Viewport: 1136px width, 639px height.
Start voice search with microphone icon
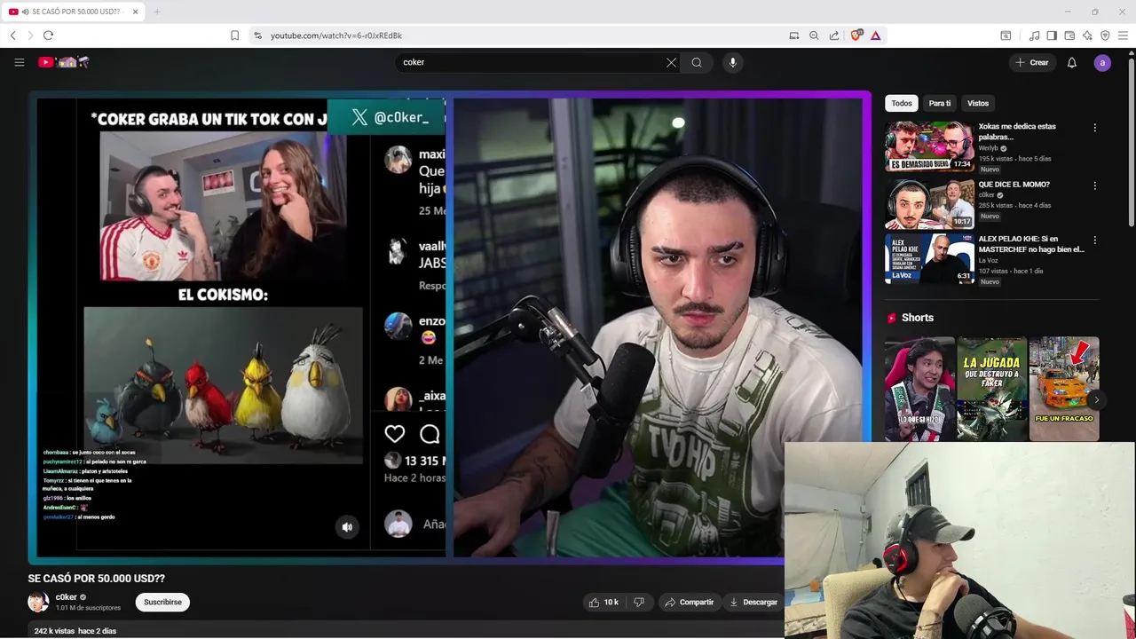732,62
